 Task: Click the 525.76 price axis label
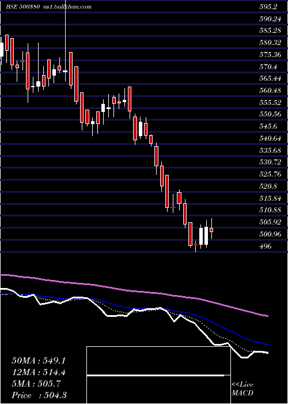[270, 174]
